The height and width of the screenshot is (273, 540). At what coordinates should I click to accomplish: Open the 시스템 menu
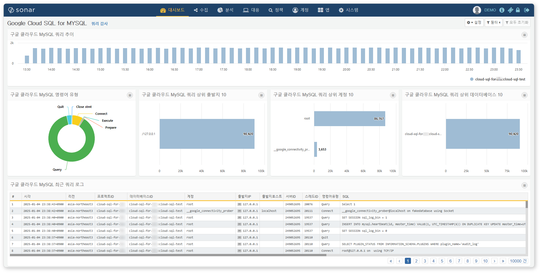pos(348,10)
